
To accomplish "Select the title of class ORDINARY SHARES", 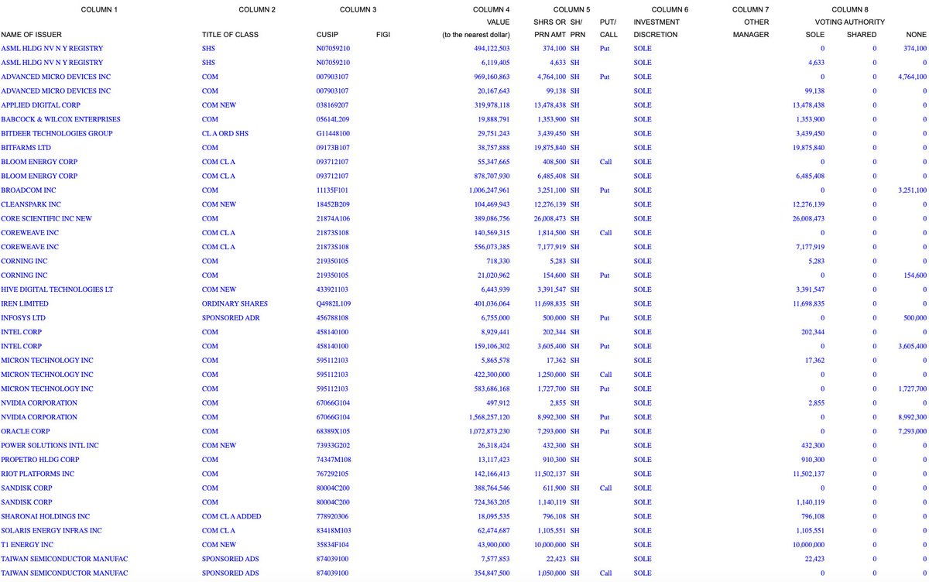I will (233, 303).
